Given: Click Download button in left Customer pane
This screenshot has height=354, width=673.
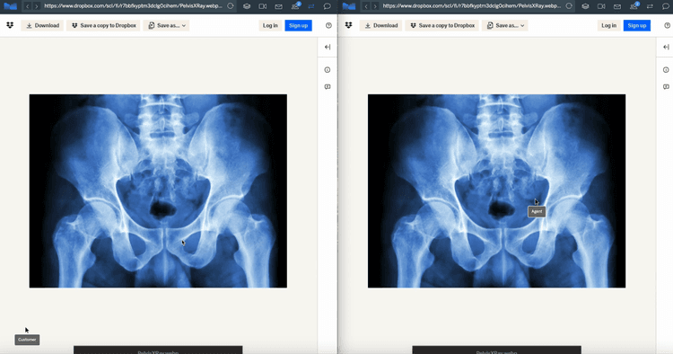Looking at the screenshot, I should (x=42, y=26).
